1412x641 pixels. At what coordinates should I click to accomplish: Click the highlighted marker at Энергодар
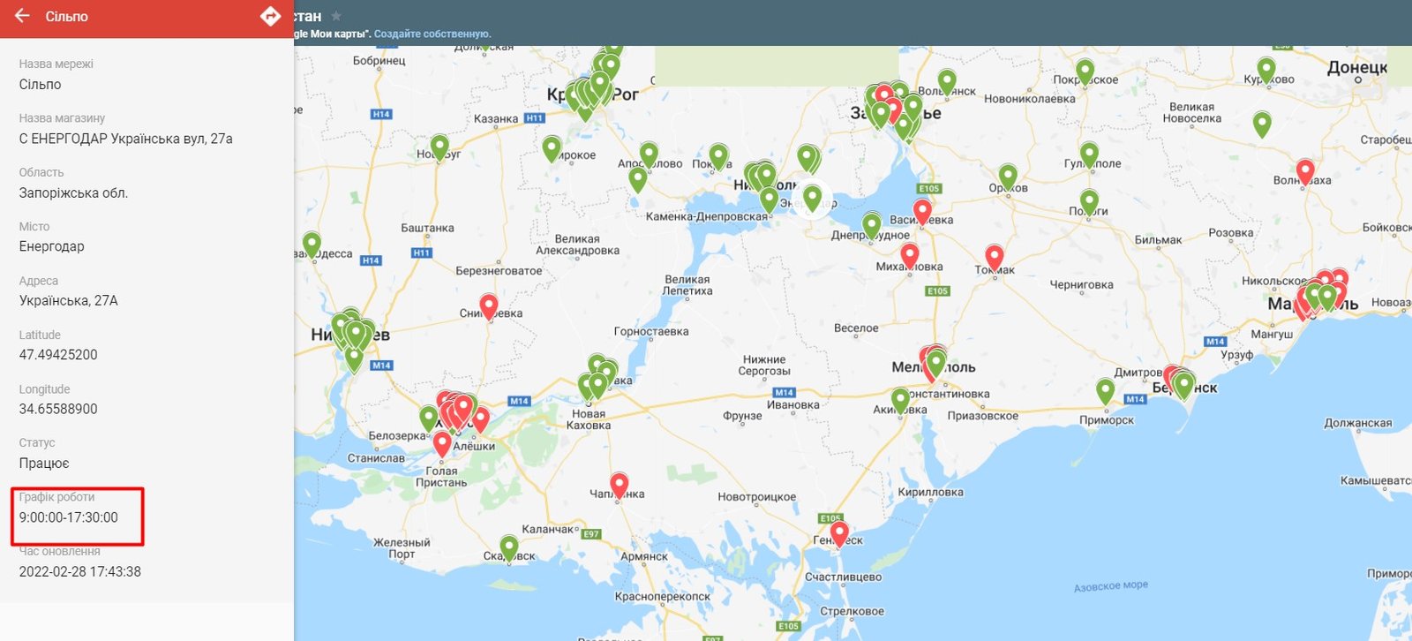pos(812,196)
